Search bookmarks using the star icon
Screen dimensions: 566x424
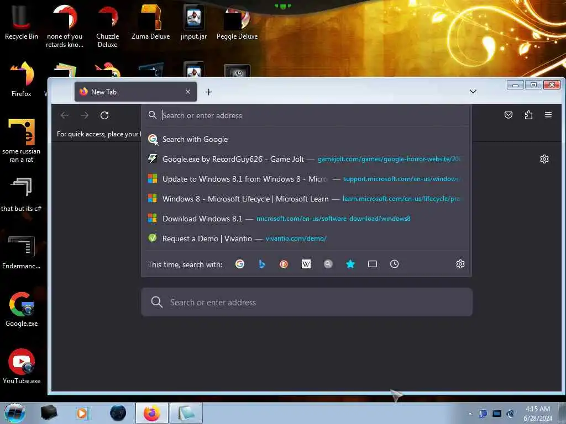tap(350, 264)
